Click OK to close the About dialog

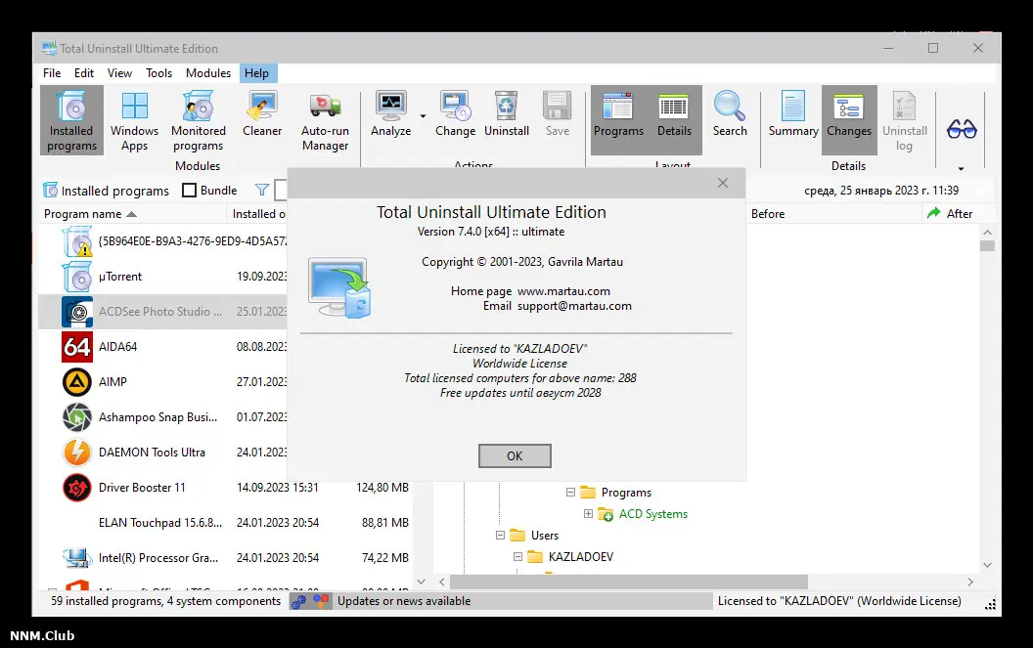pos(514,455)
